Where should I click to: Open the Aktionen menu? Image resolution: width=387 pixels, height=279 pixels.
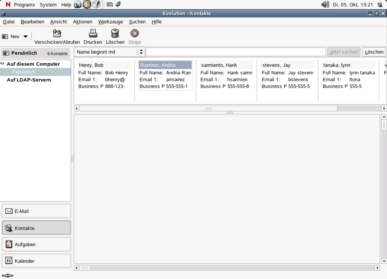point(82,22)
